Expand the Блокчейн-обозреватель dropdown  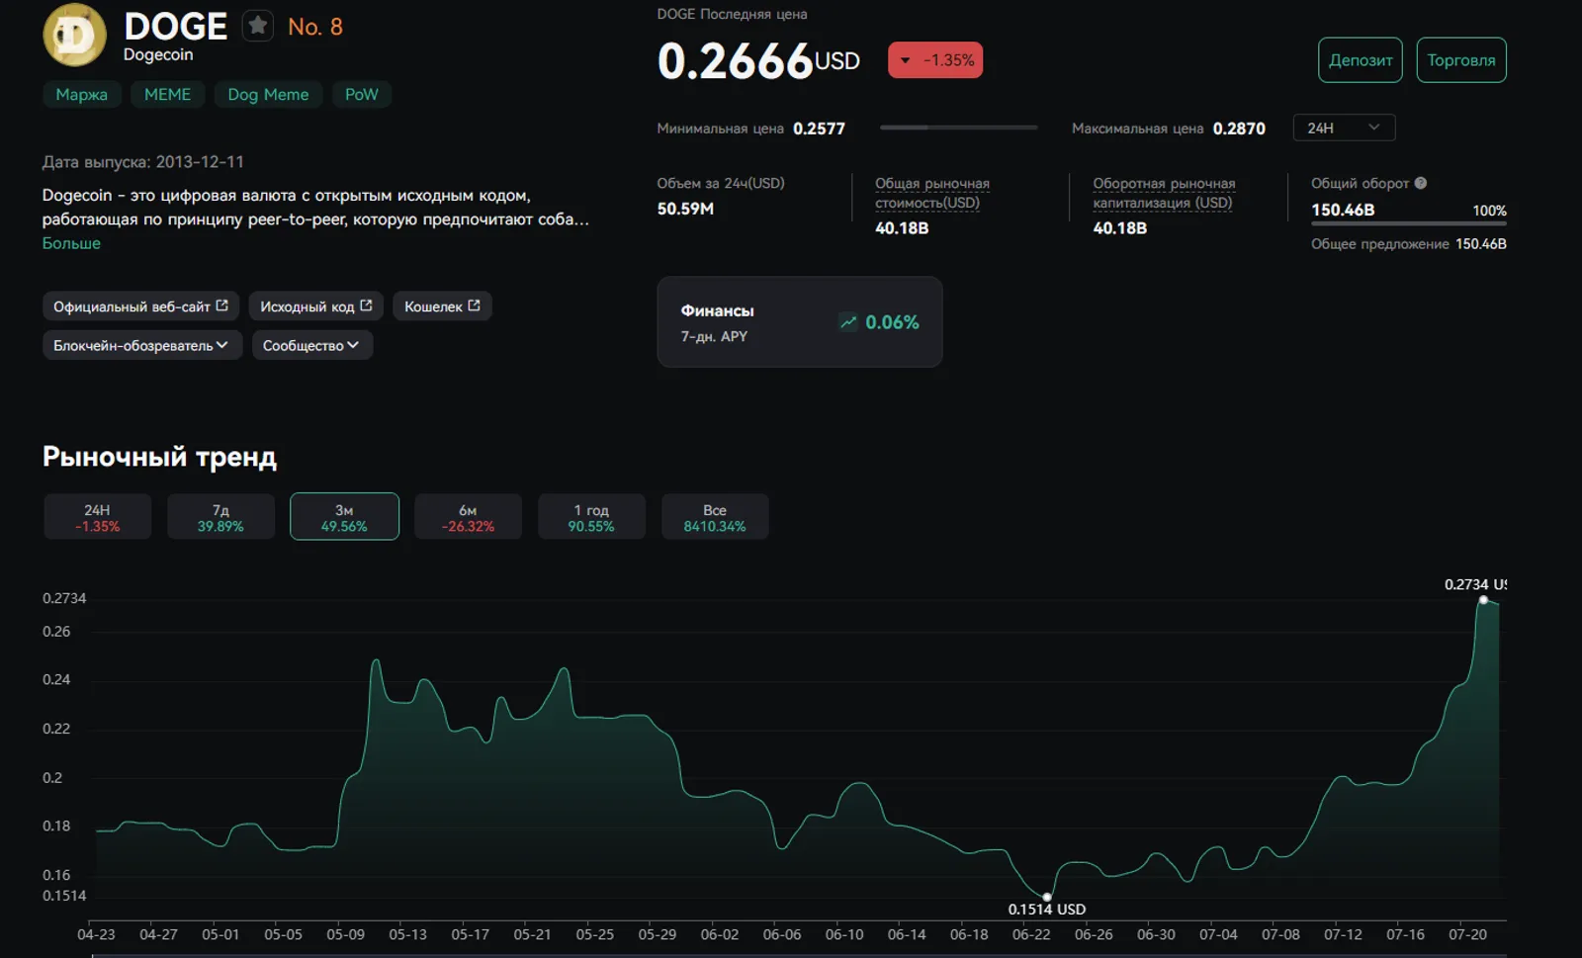click(x=142, y=345)
